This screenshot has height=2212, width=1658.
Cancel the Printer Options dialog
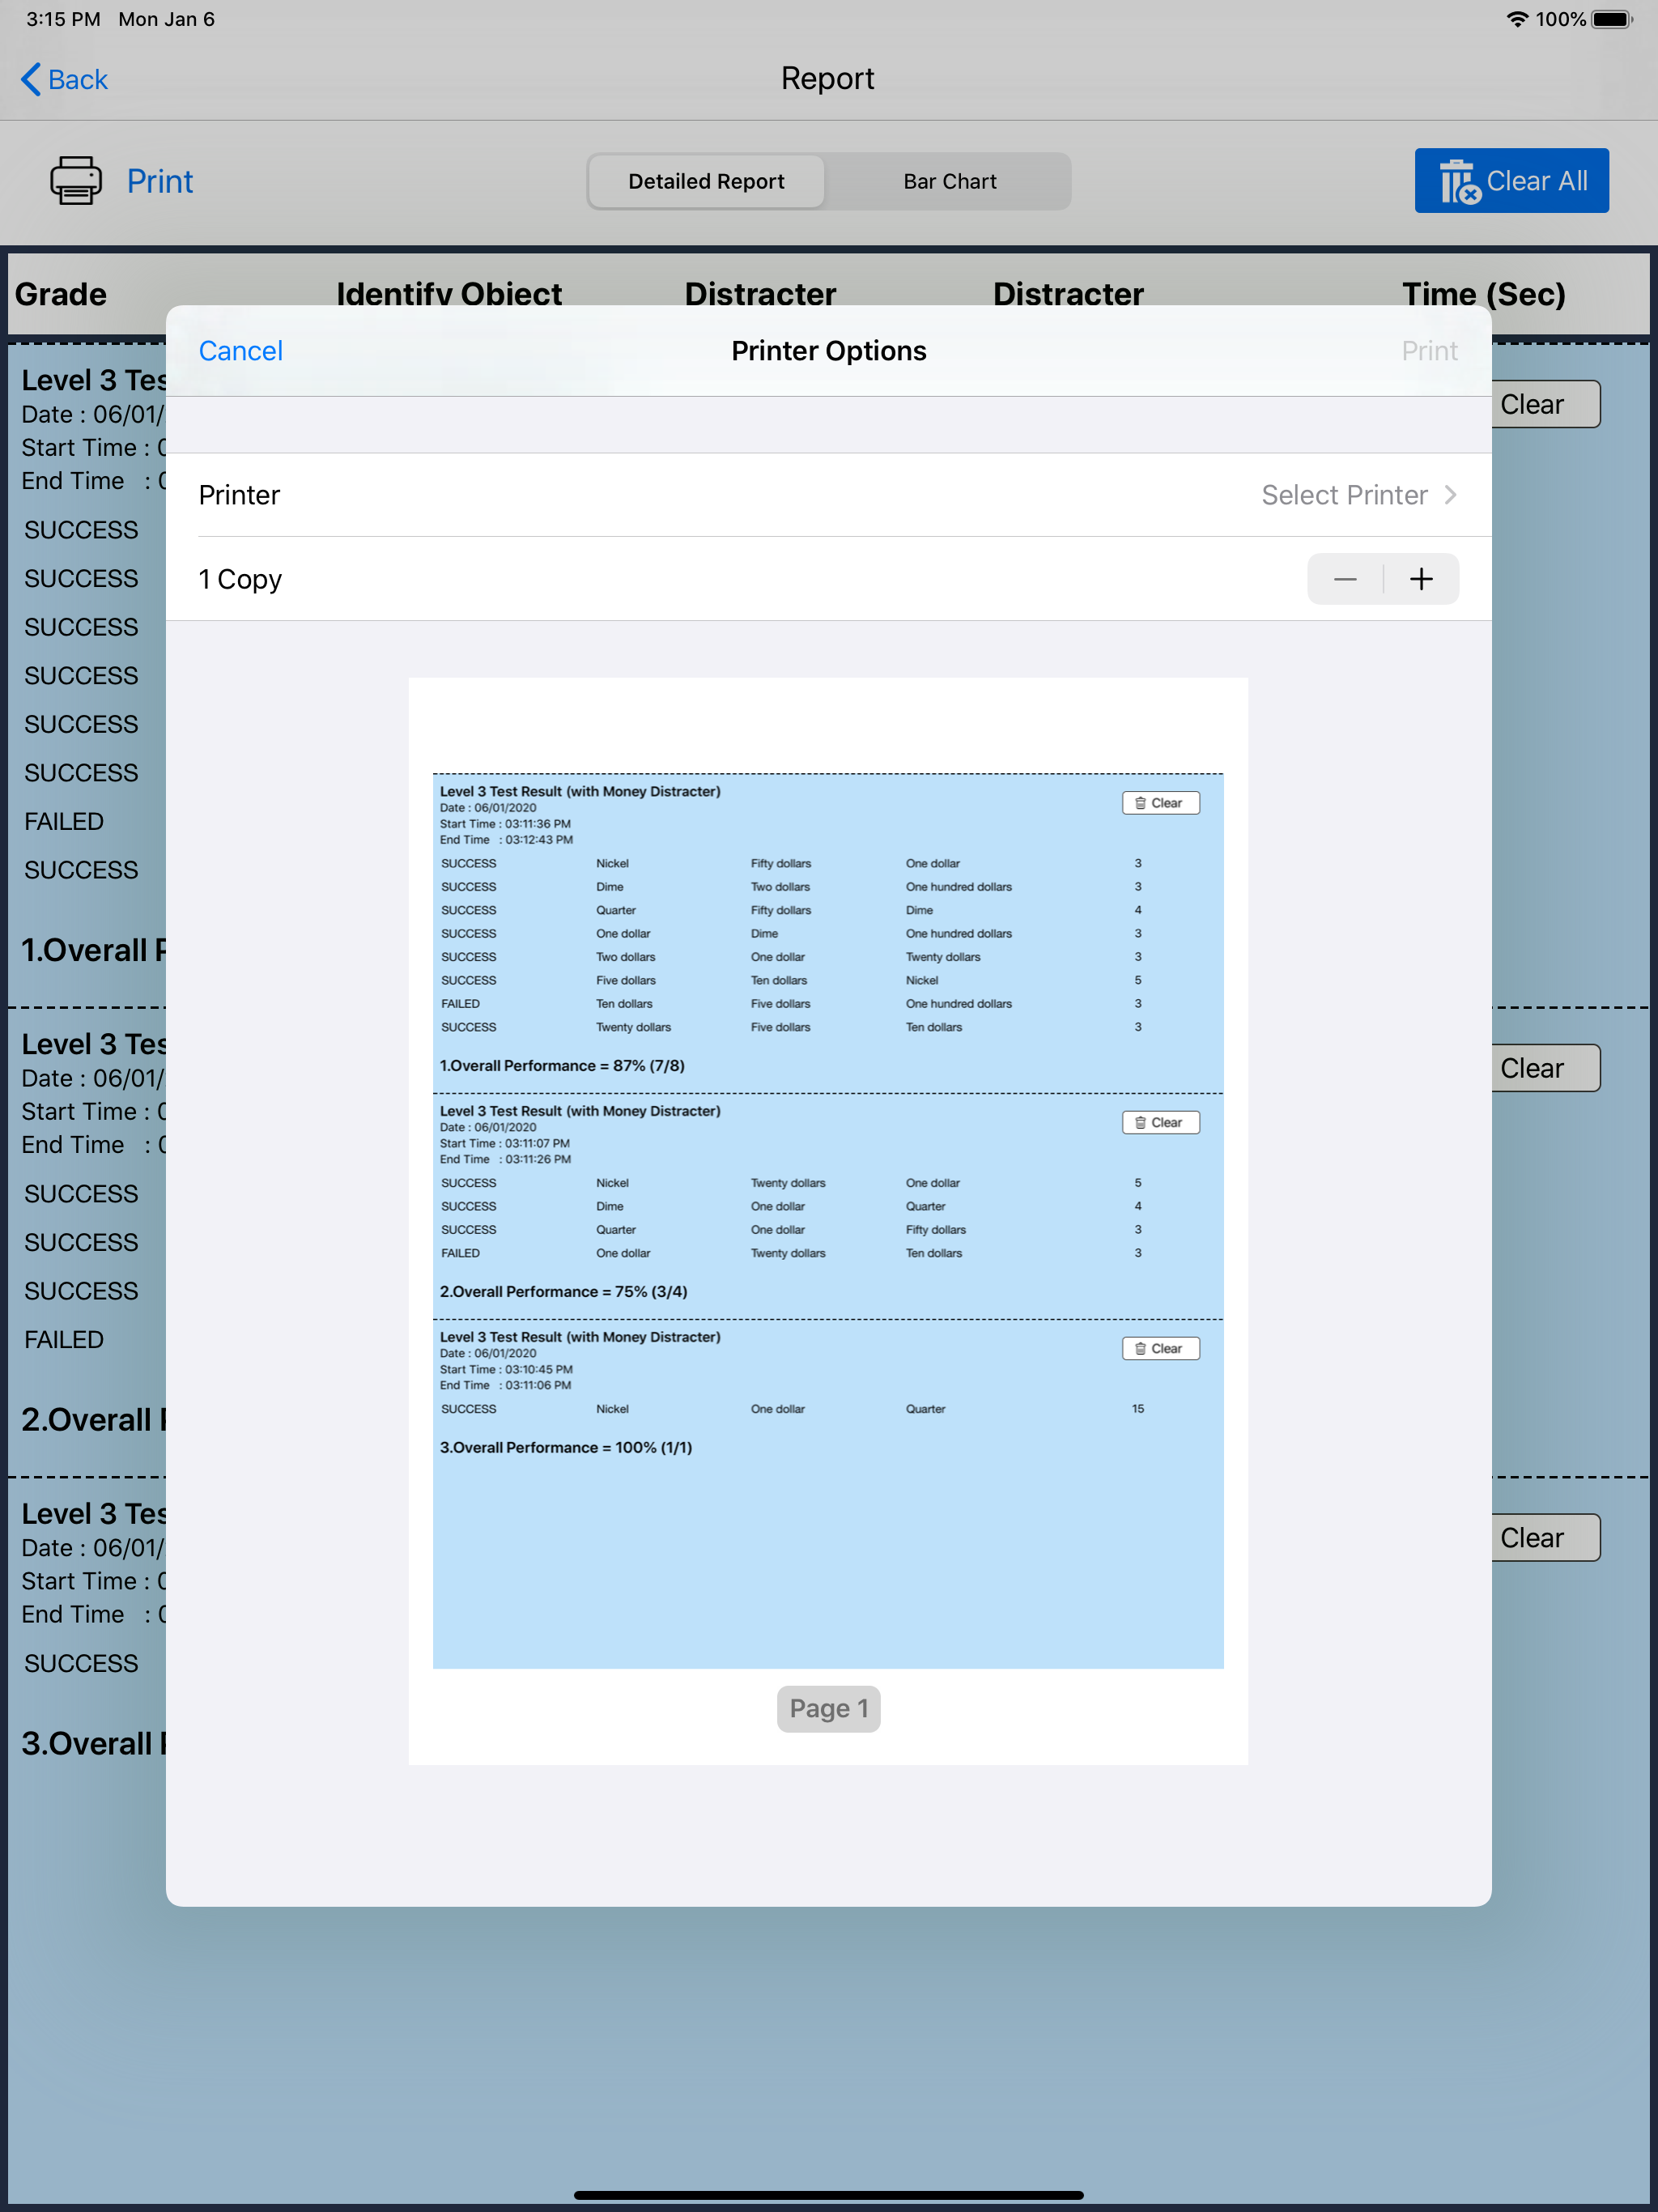point(241,351)
